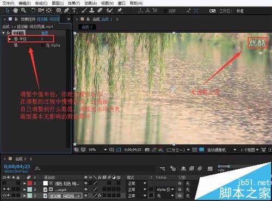This screenshot has width=272, height=201.
Task: Click the 重置 reset link for 中值
Action: tap(45, 33)
